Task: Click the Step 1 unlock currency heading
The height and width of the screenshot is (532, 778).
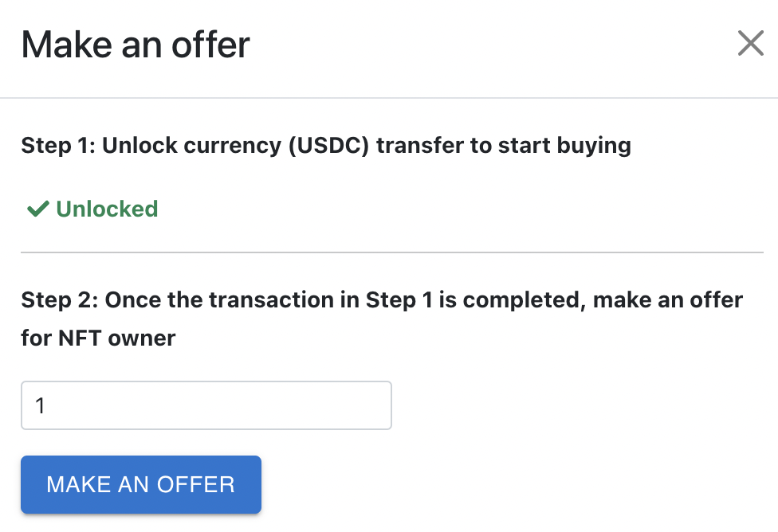Action: pos(325,146)
